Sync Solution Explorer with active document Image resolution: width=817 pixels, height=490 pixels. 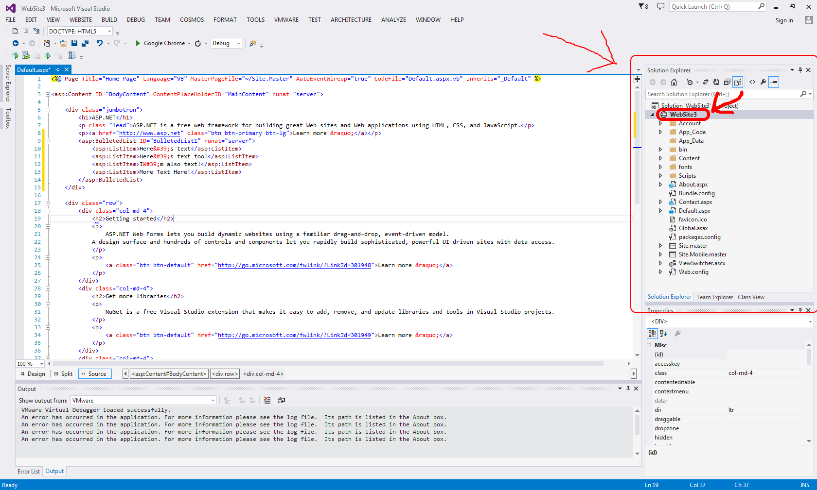tap(706, 82)
